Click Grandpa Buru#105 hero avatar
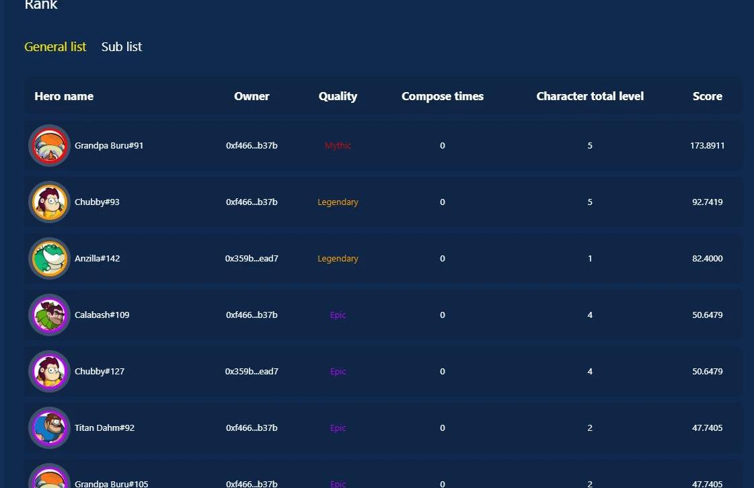 point(49,479)
